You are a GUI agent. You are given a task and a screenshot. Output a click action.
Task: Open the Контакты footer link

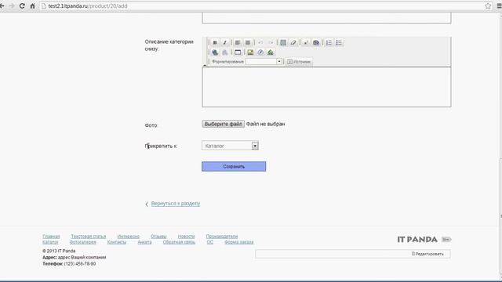pyautogui.click(x=117, y=242)
